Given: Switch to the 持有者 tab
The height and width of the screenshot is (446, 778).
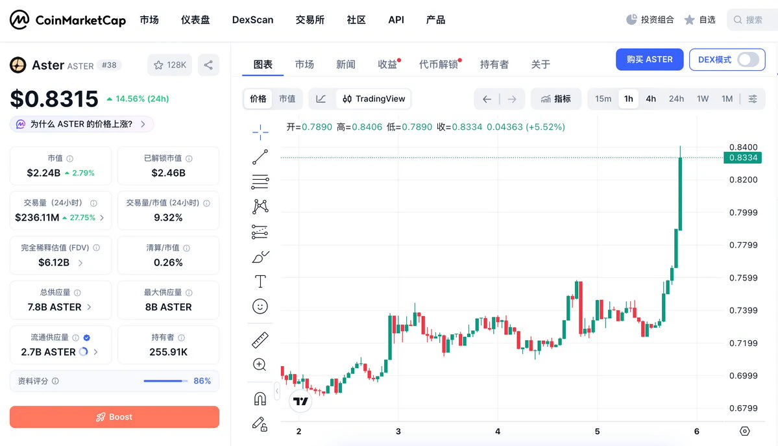Looking at the screenshot, I should click(x=494, y=64).
